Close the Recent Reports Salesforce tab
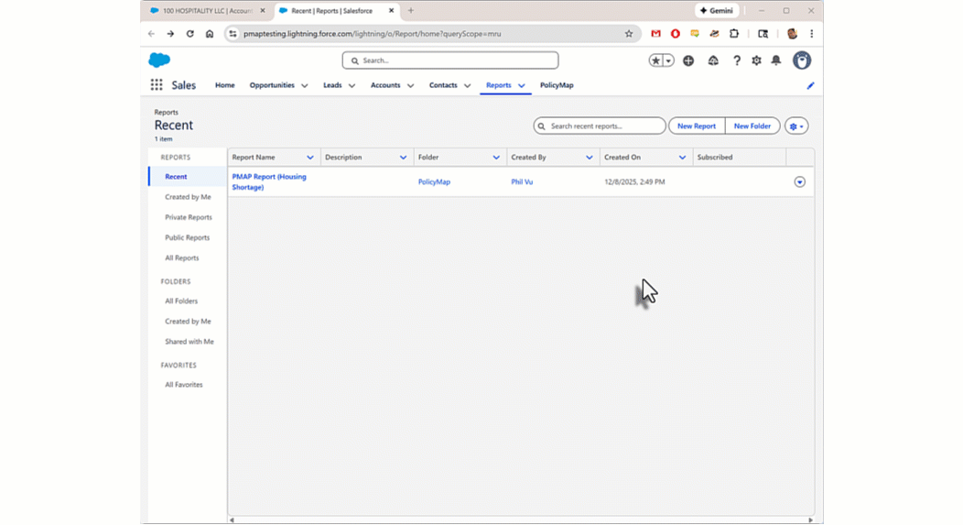This screenshot has width=963, height=525. point(391,10)
